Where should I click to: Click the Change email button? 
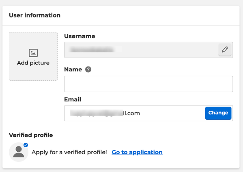pyautogui.click(x=218, y=113)
